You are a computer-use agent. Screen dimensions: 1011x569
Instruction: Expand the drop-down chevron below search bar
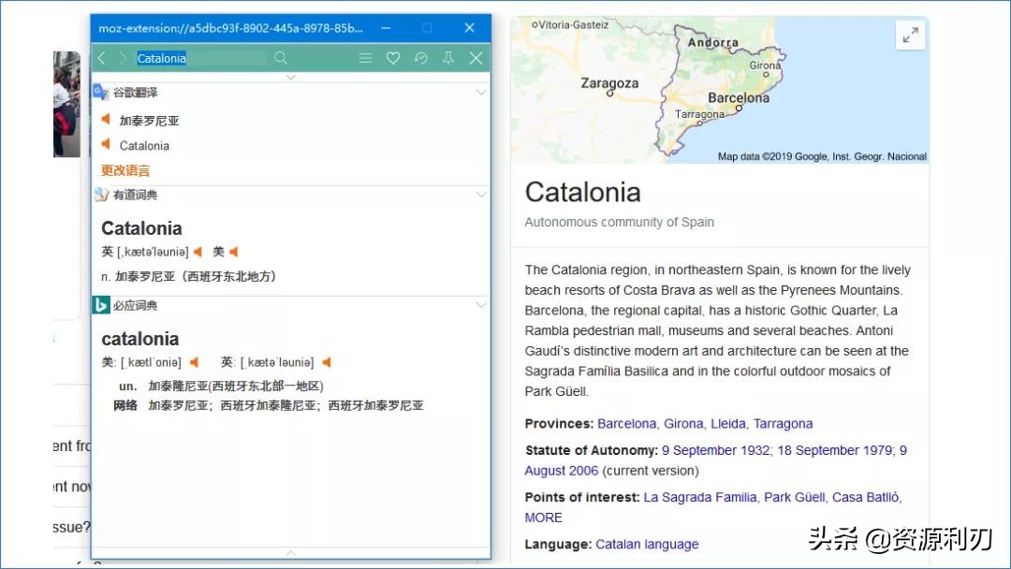point(291,78)
